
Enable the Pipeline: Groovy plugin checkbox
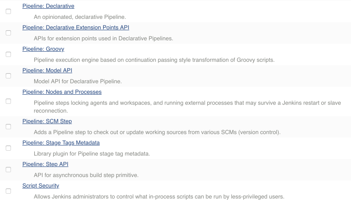tap(8, 54)
